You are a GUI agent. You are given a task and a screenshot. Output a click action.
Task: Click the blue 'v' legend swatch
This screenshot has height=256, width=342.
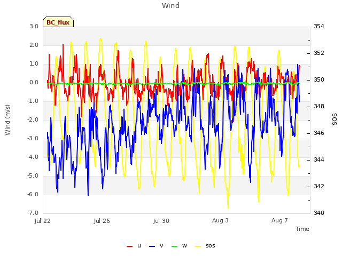click(x=152, y=246)
